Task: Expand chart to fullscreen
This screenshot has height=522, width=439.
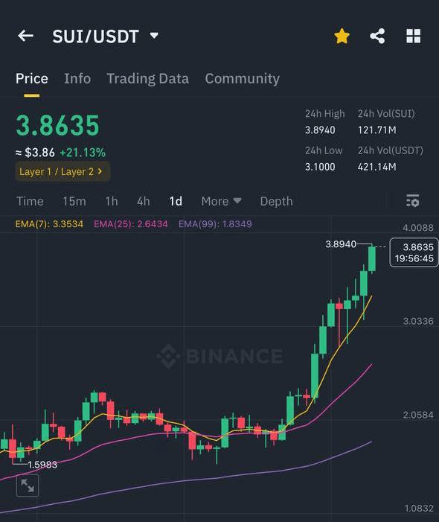Action: [x=28, y=486]
